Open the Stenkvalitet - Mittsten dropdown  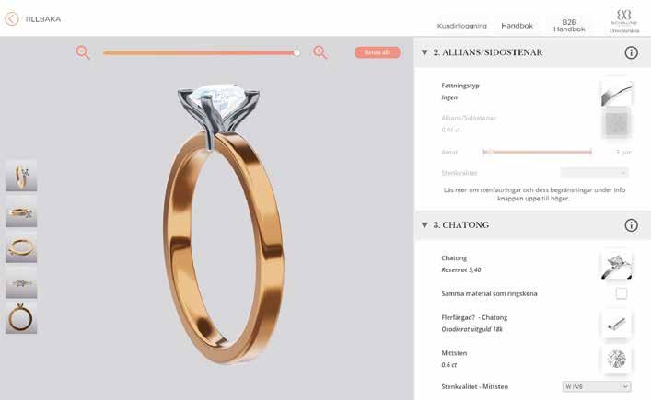tap(596, 386)
